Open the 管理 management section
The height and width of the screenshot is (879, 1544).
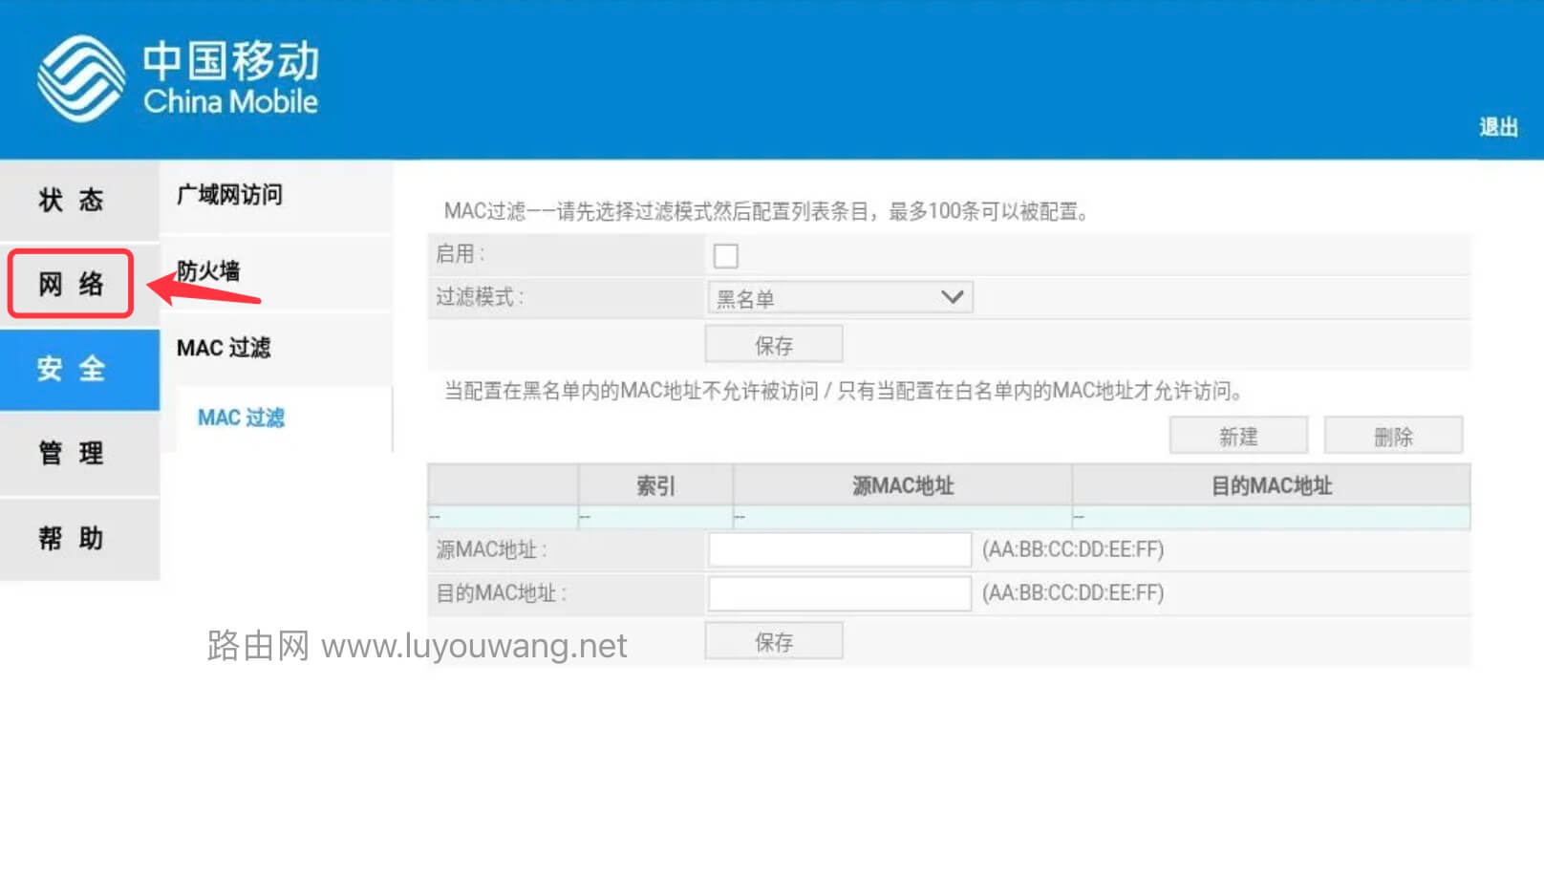69,454
